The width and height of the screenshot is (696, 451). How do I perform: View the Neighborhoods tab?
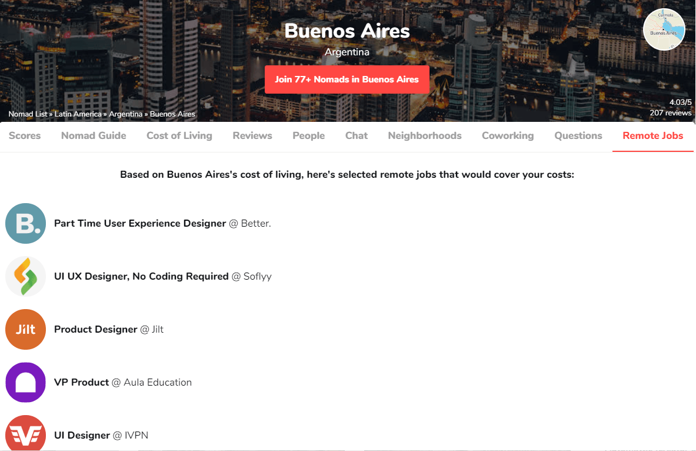425,135
